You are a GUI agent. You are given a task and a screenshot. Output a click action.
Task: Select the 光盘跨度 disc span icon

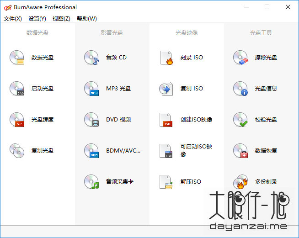click(17, 120)
